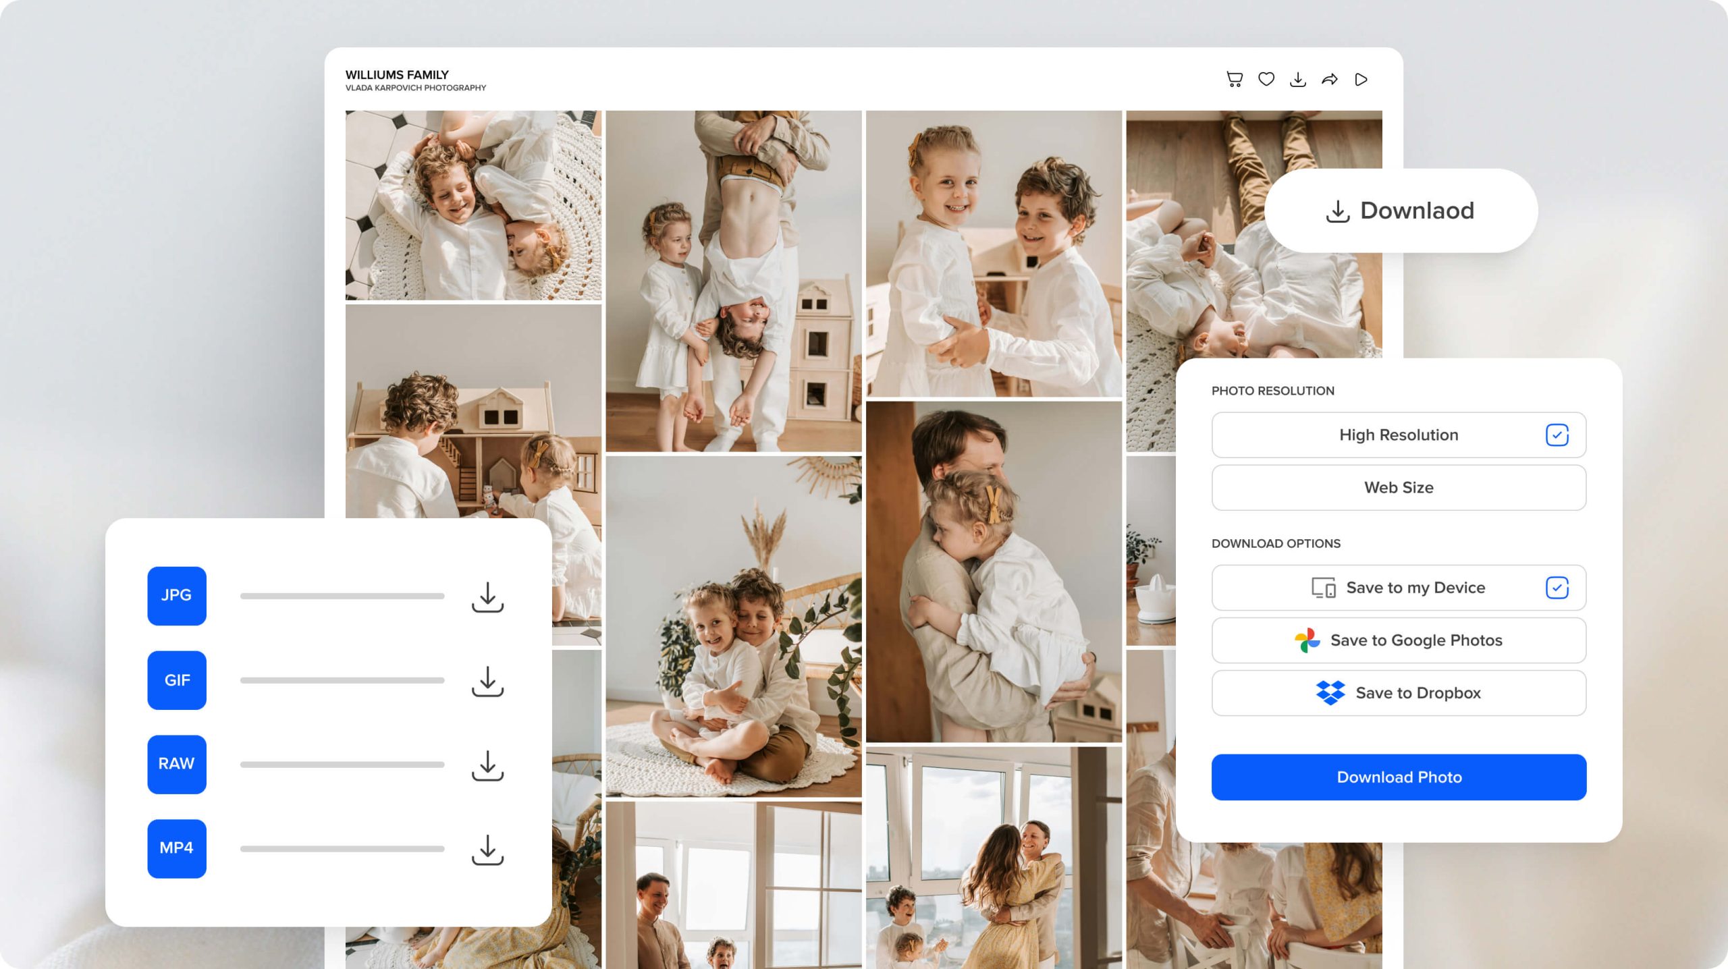Click download icon next to JPG
This screenshot has width=1728, height=969.
[x=487, y=597]
